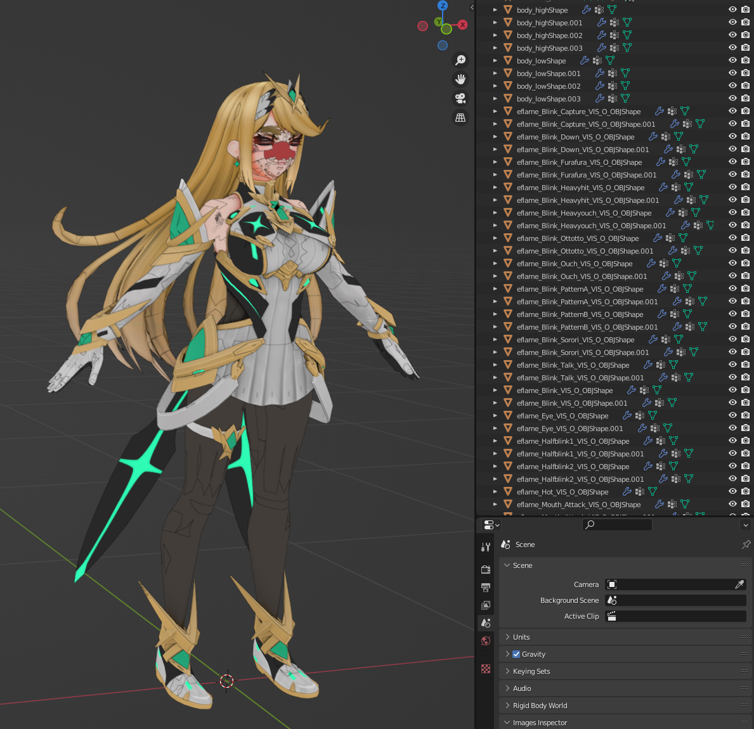Expand the Units panel

[x=521, y=637]
